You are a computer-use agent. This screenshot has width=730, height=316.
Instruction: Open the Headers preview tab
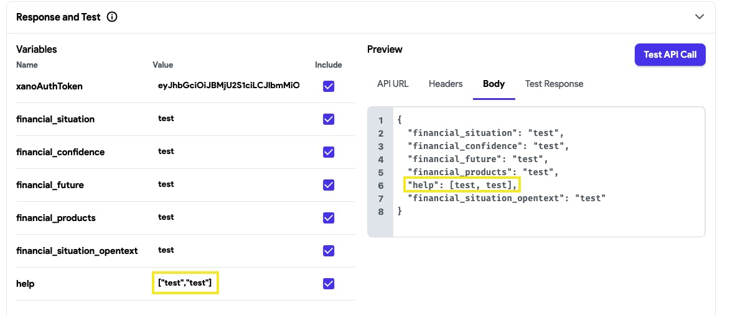click(446, 84)
